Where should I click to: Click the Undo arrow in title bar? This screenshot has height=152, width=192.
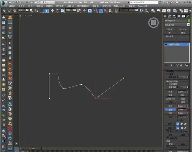21,2
